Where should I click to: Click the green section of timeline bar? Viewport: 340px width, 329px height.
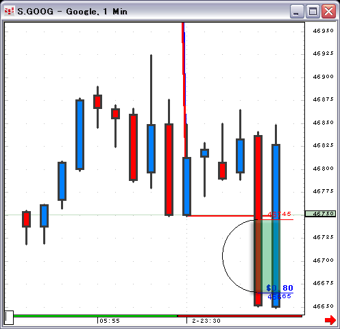(95, 316)
